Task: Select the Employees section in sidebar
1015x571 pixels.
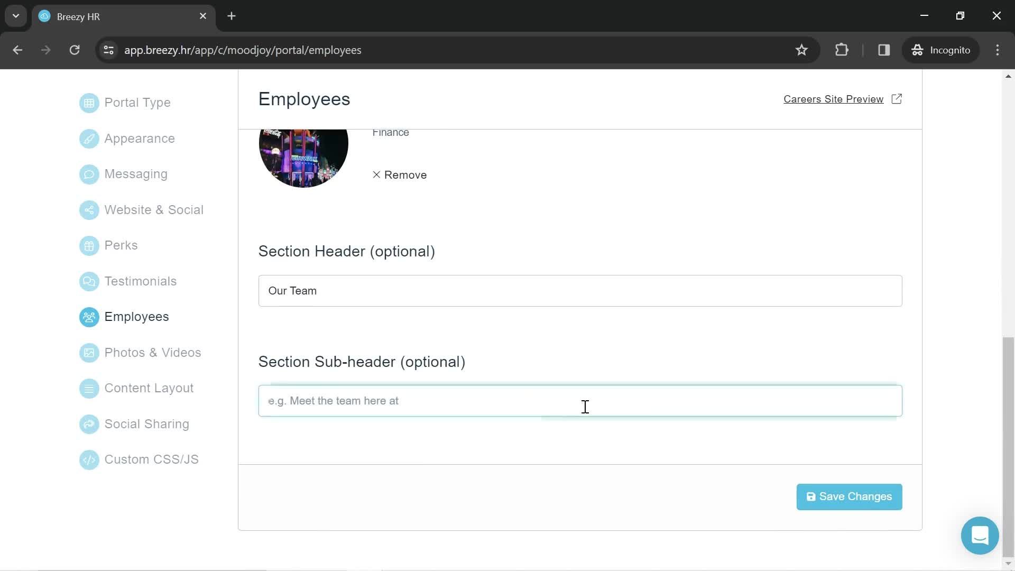Action: 136,316
